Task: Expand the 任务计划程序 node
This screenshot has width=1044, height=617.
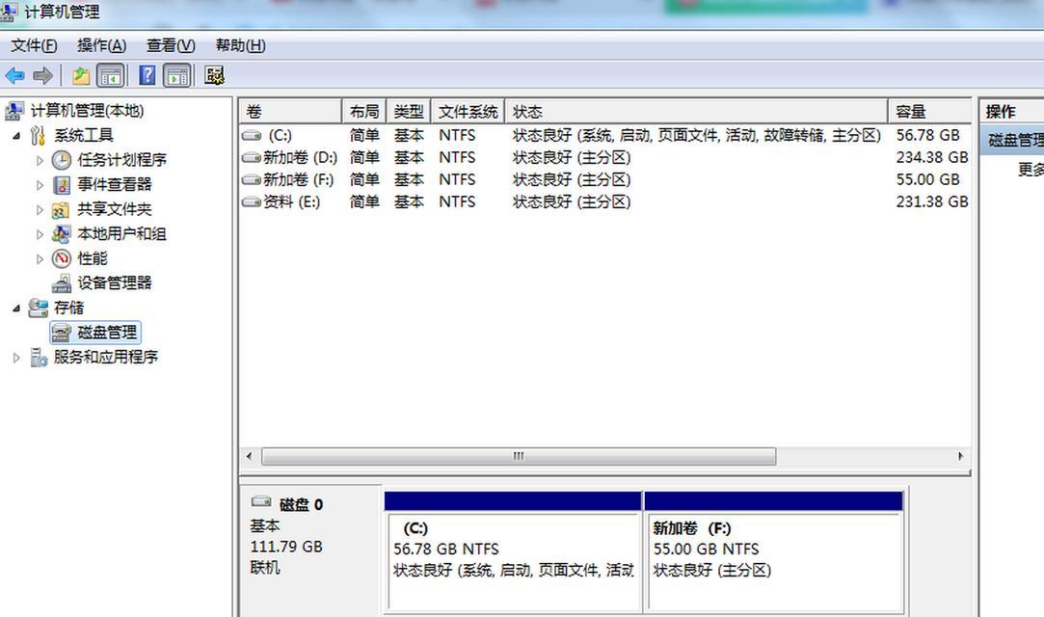Action: [40, 160]
